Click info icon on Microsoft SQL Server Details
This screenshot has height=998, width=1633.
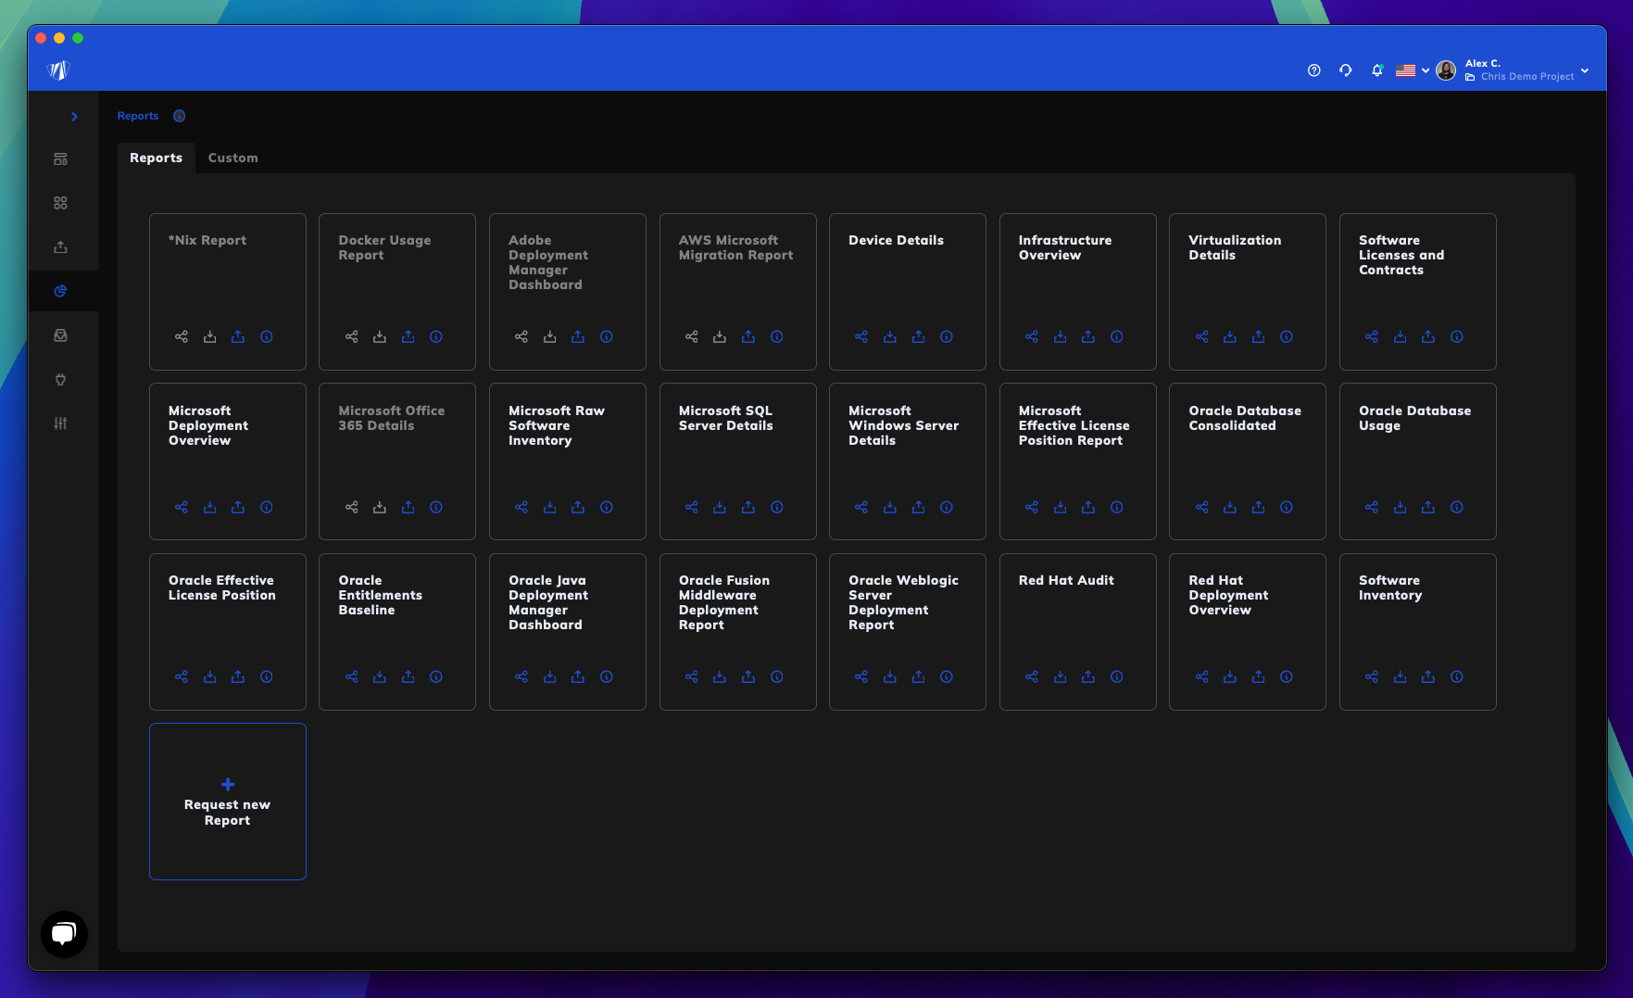pos(776,507)
